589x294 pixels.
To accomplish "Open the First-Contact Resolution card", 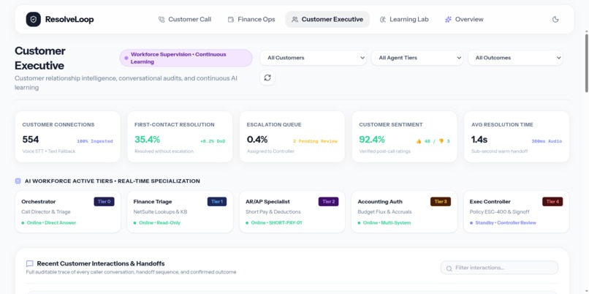I will coord(180,137).
